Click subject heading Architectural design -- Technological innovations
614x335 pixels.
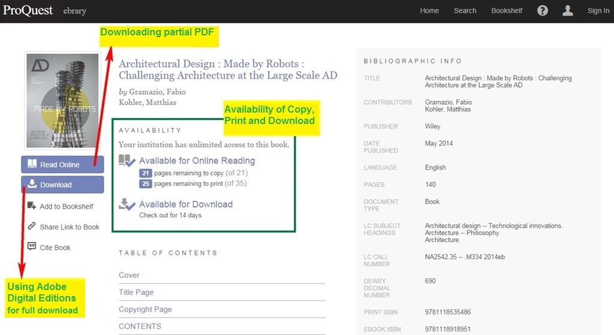pos(493,225)
